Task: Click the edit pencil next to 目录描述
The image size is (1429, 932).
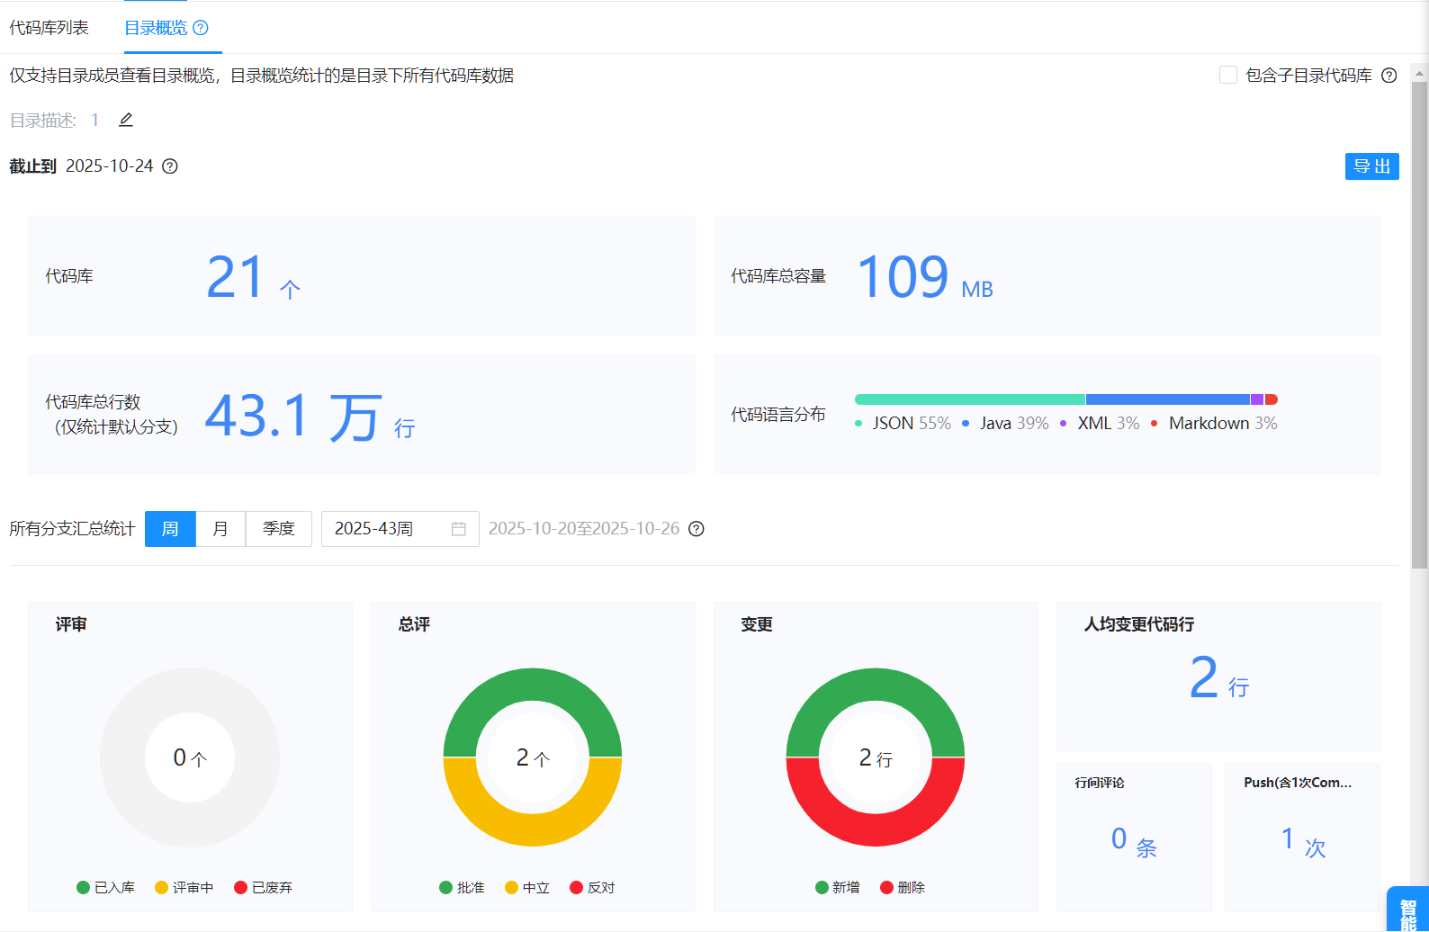Action: (126, 120)
